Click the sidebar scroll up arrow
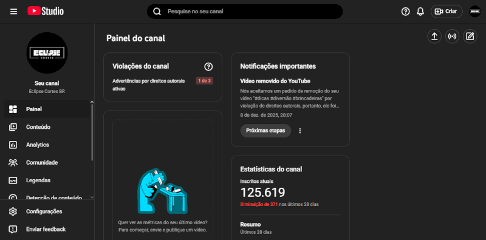Viewport: 486px width, 240px height. [92, 102]
